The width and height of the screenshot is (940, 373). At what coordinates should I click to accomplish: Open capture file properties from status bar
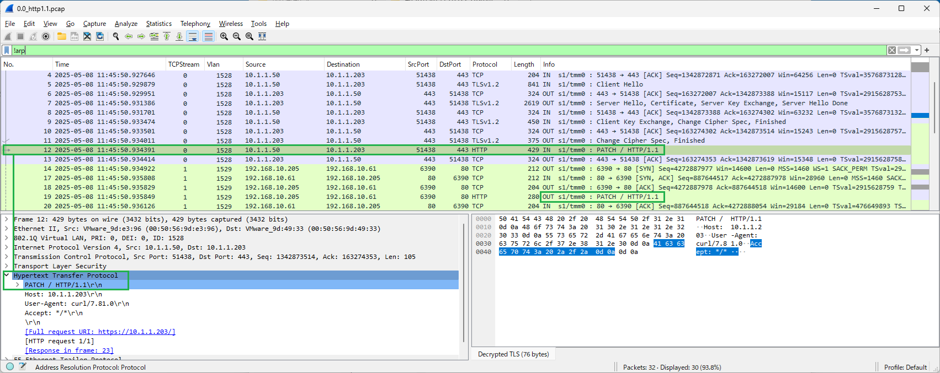[23, 367]
